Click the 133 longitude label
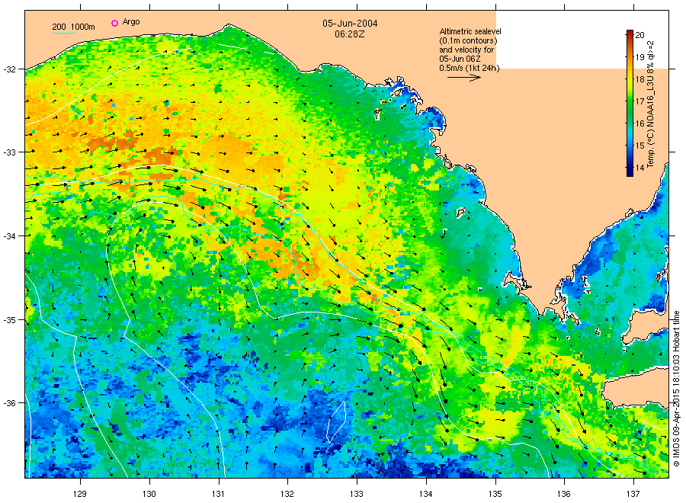The image size is (686, 503). (x=357, y=495)
